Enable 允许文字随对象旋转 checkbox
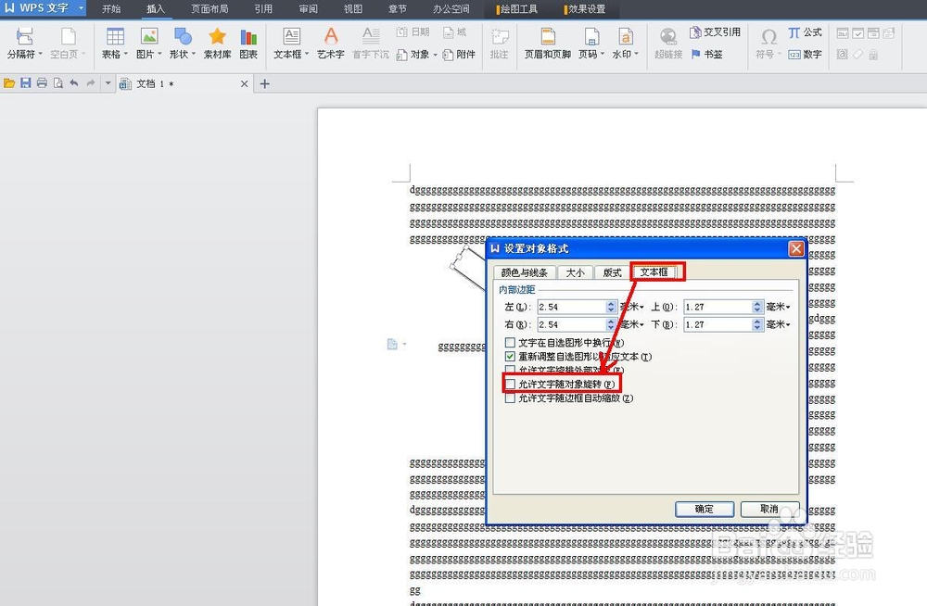Viewport: 927px width, 606px height. (x=510, y=385)
